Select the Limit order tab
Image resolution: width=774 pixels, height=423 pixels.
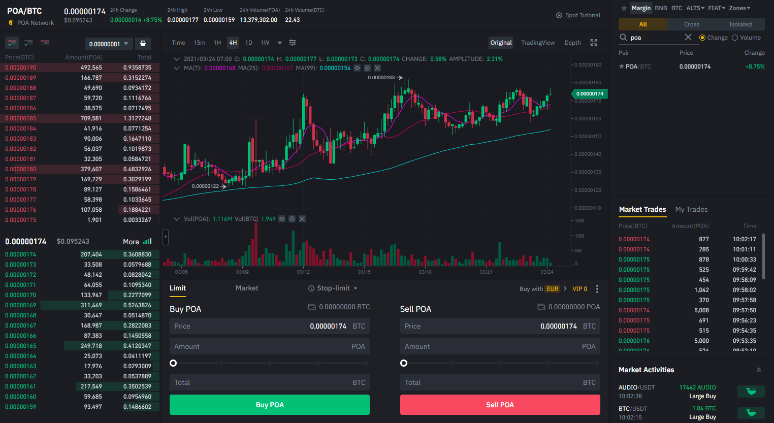[178, 288]
